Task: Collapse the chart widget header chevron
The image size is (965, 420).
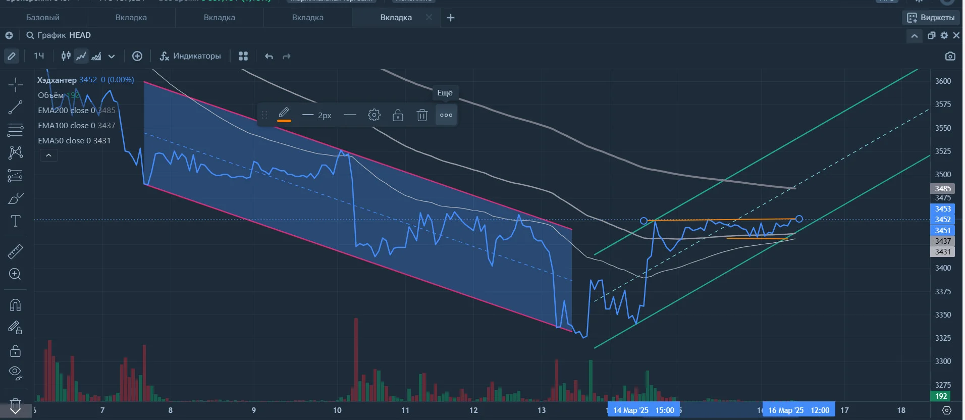Action: tap(915, 36)
